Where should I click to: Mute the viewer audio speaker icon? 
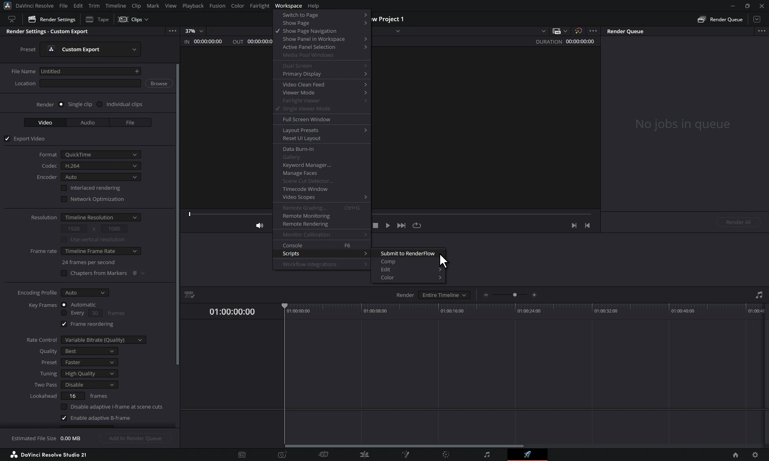point(260,226)
